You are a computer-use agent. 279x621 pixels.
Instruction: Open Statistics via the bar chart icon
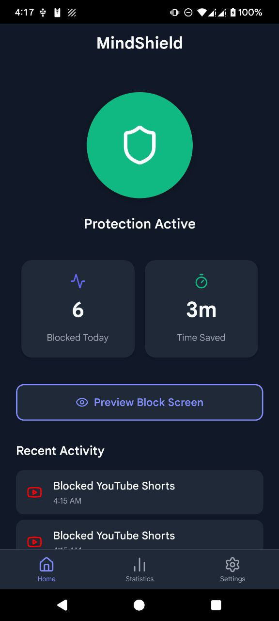pyautogui.click(x=139, y=564)
